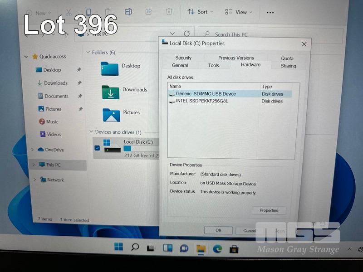Open Windows Start button on taskbar
363x272 pixels.
pyautogui.click(x=118, y=248)
